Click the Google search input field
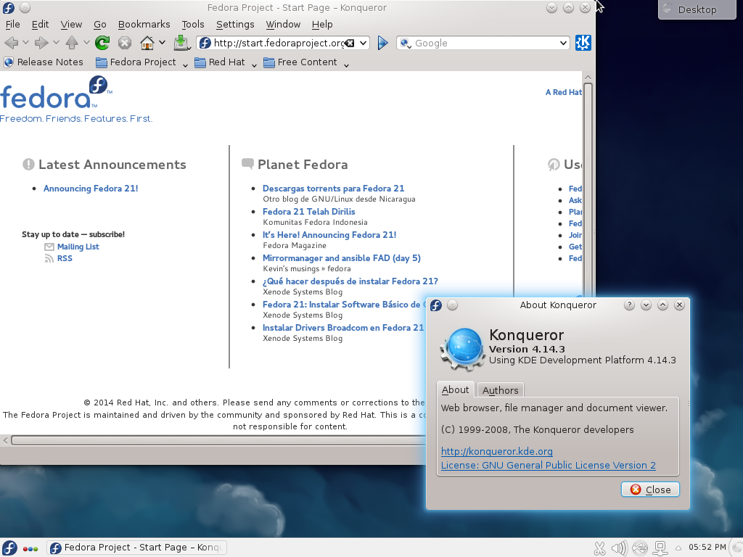 (x=483, y=43)
